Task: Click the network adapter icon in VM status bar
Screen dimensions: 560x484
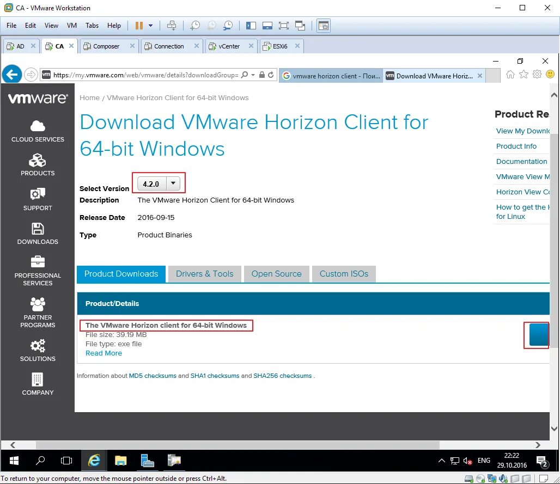Action: [492, 479]
